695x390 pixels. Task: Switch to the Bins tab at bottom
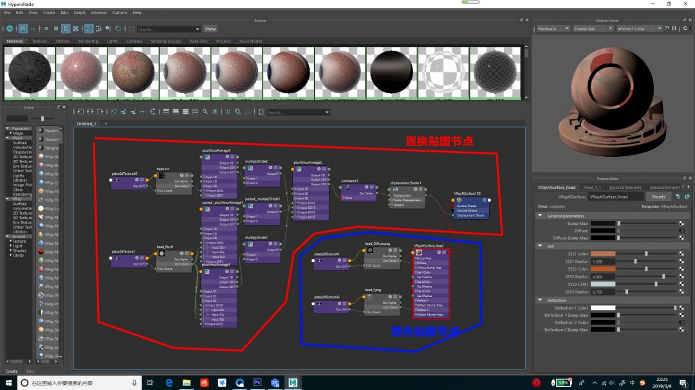coord(30,371)
